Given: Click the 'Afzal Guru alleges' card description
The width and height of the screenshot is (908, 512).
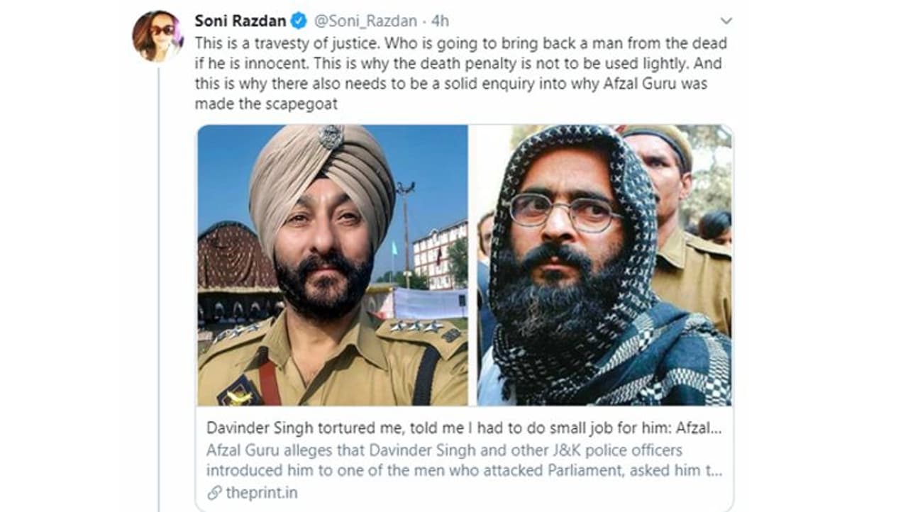Looking at the screenshot, I should click(465, 460).
